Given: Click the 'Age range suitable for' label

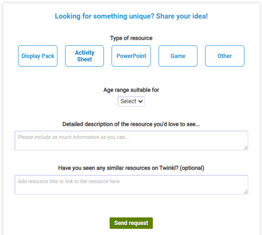Looking at the screenshot, I should pos(131,90).
